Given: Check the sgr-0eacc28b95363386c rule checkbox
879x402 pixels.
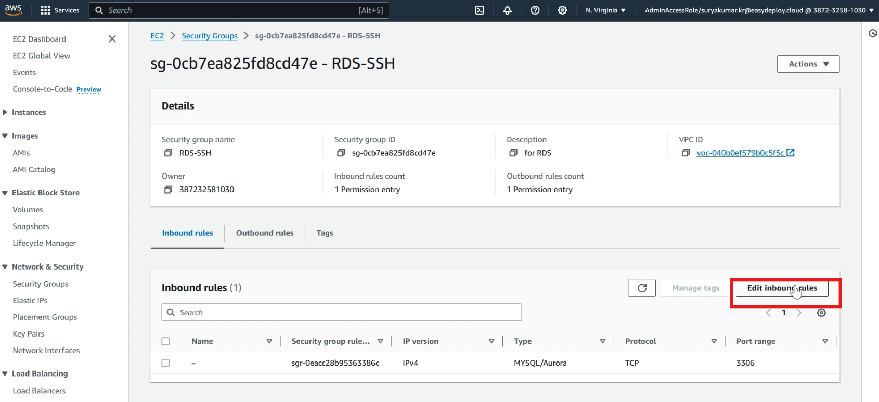Looking at the screenshot, I should point(165,363).
